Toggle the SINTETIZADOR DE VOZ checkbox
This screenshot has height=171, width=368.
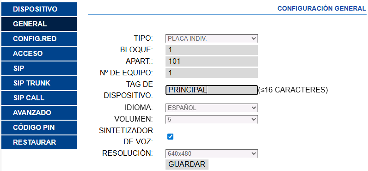(171, 136)
